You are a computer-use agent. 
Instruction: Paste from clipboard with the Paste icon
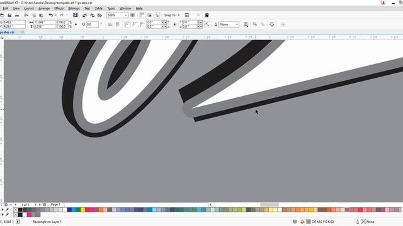pos(41,15)
